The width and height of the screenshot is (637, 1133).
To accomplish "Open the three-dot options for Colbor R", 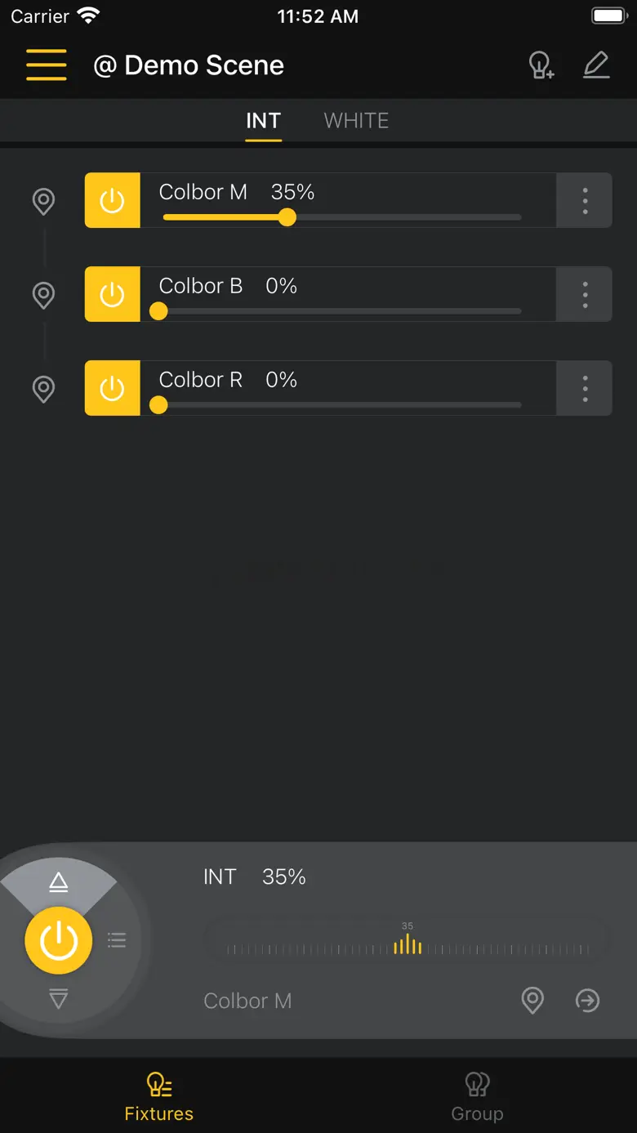I will click(x=585, y=389).
